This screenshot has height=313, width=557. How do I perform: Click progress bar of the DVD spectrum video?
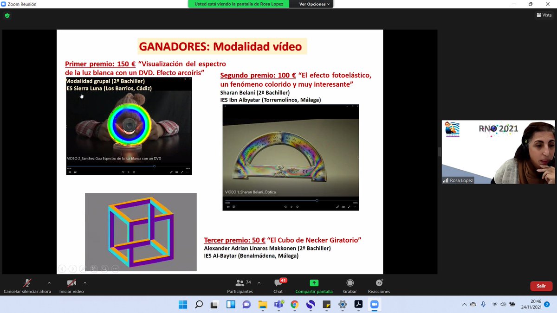[129, 166]
